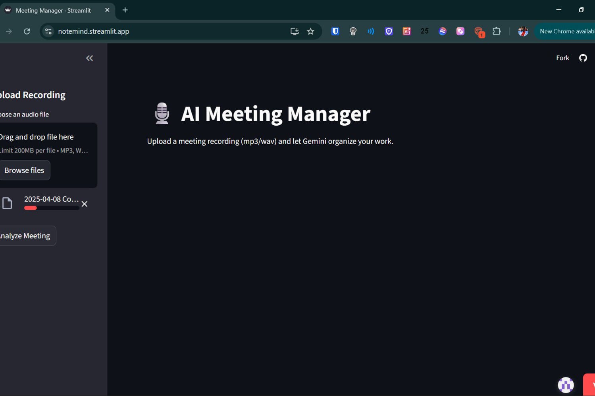The image size is (595, 396).
Task: Click the choose an audio file label
Action: tap(24, 115)
